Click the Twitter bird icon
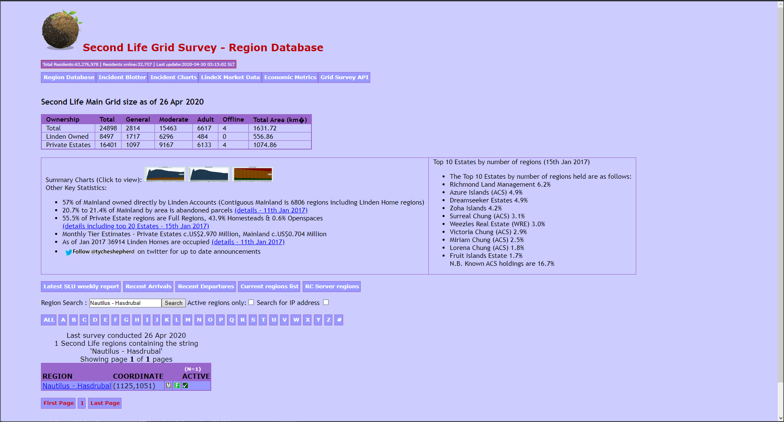The image size is (784, 422). click(x=68, y=252)
